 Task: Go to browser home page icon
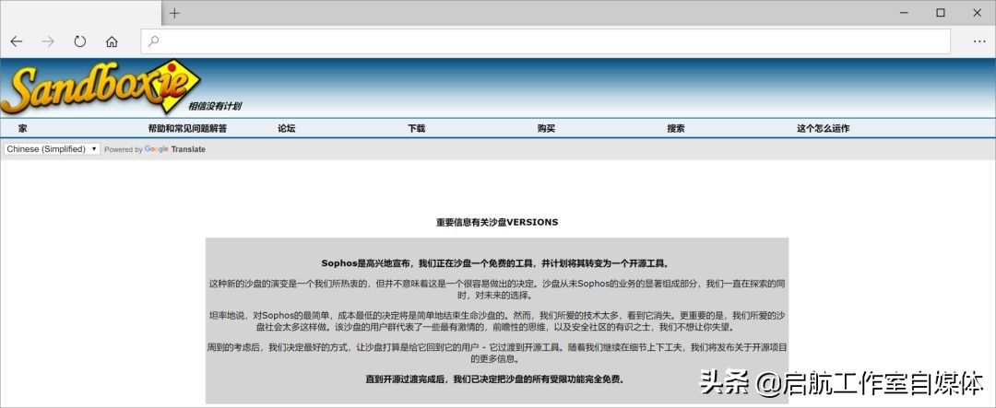click(x=112, y=41)
